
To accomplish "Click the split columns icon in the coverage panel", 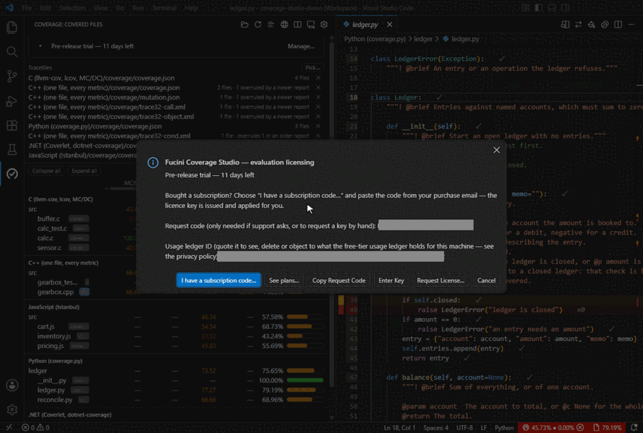I will click(297, 24).
